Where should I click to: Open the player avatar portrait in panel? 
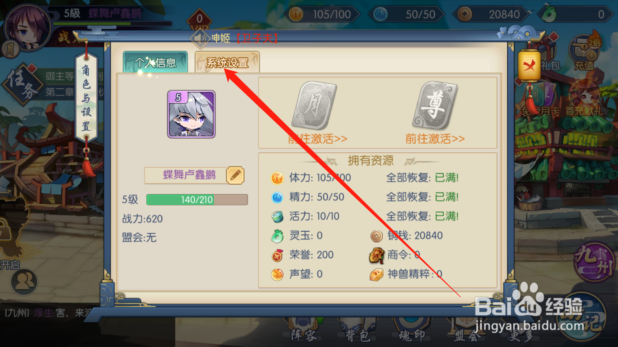(x=191, y=114)
